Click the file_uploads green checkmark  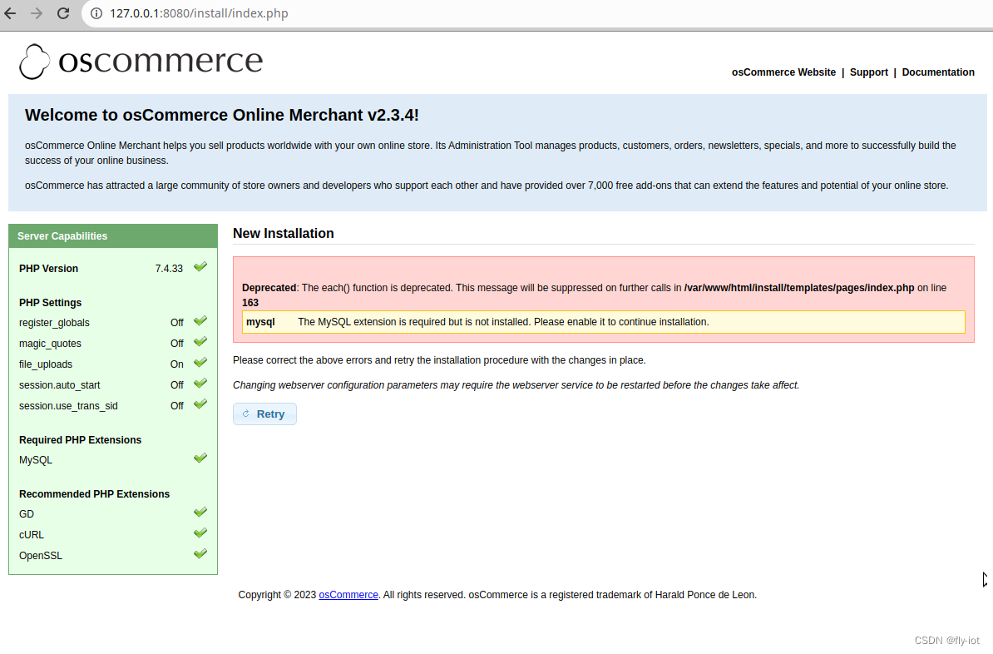[x=200, y=363]
